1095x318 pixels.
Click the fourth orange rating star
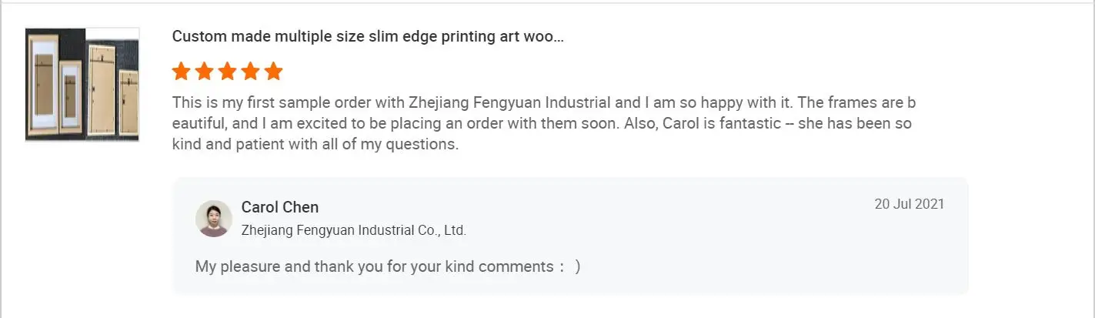[250, 72]
